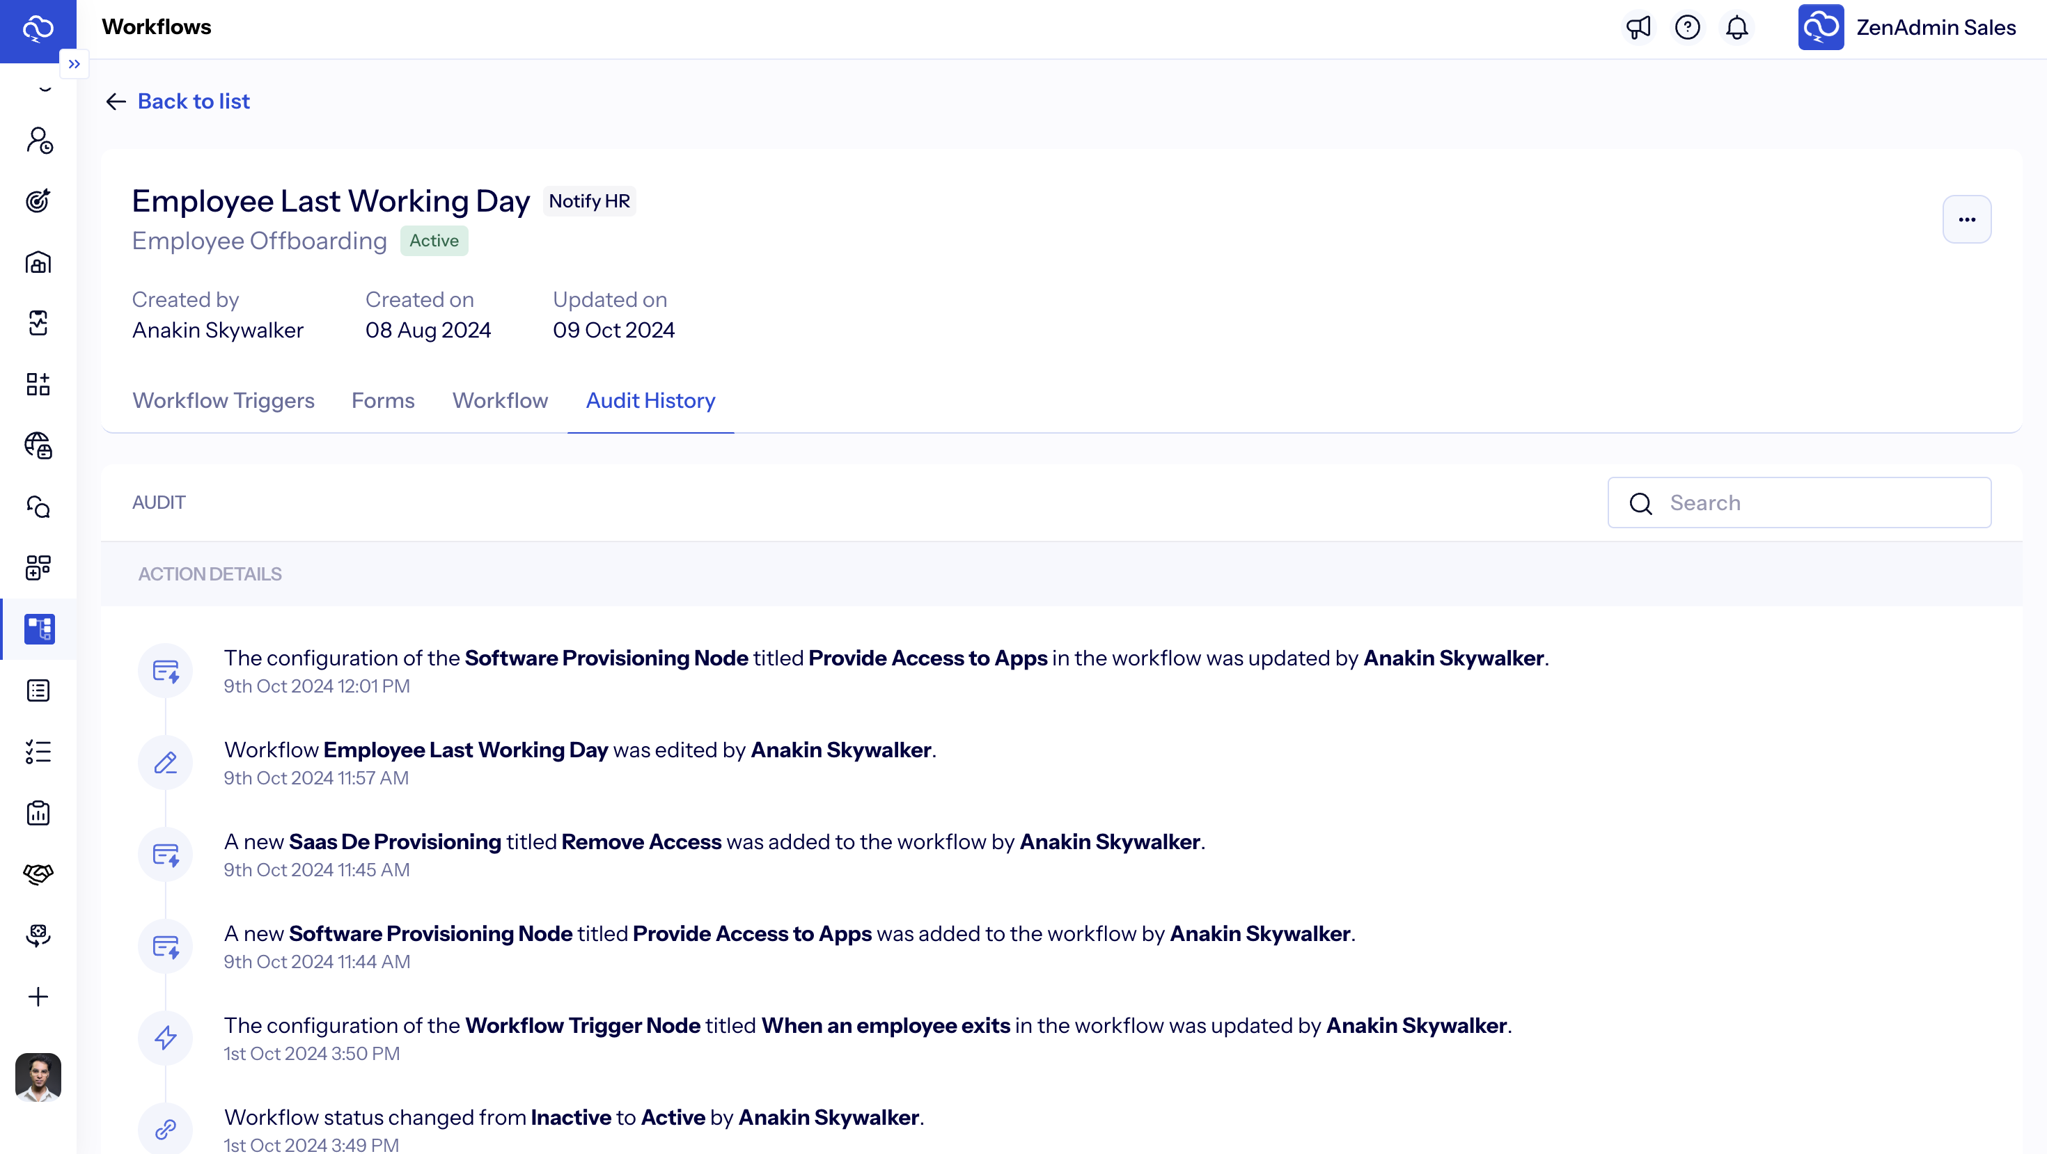Open the help question mark icon
2047x1154 pixels.
pos(1687,28)
